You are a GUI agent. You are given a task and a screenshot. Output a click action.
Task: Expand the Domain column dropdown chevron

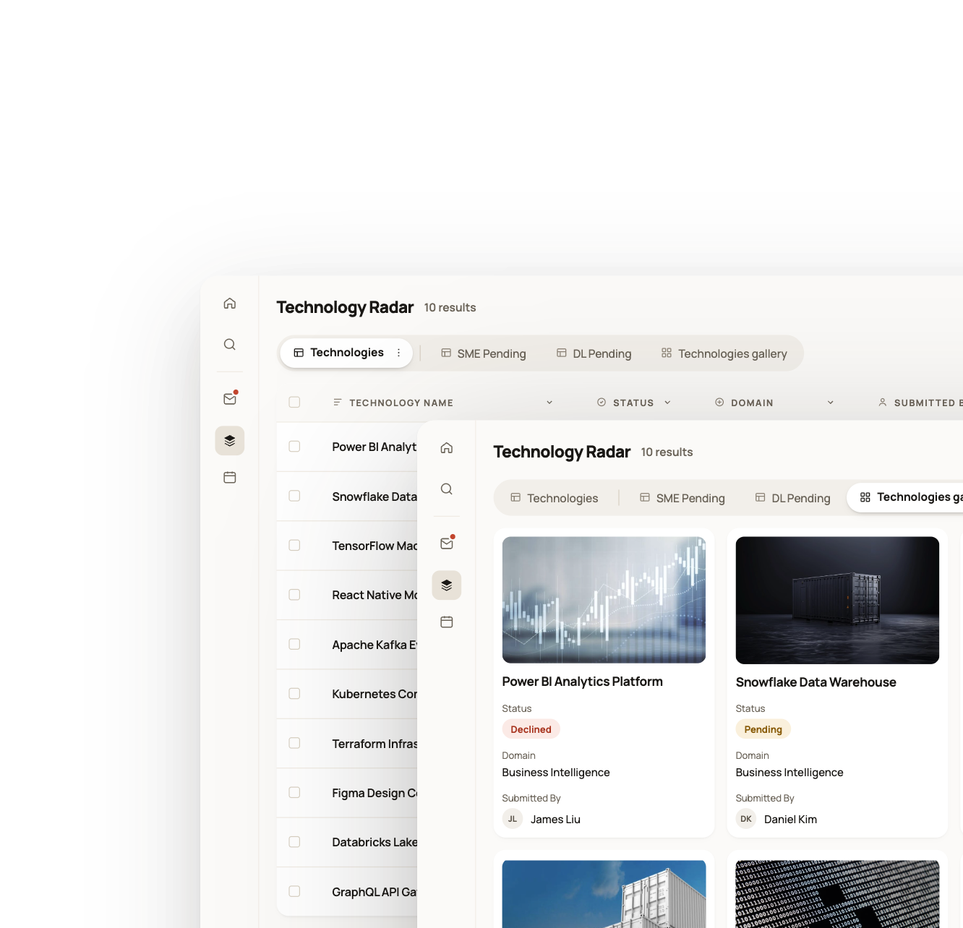pyautogui.click(x=831, y=403)
